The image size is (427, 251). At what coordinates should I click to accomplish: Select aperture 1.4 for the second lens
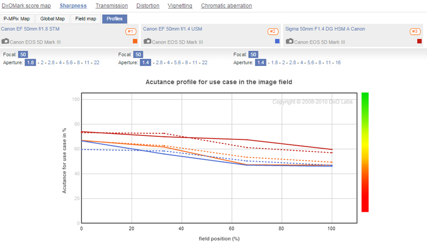click(145, 63)
